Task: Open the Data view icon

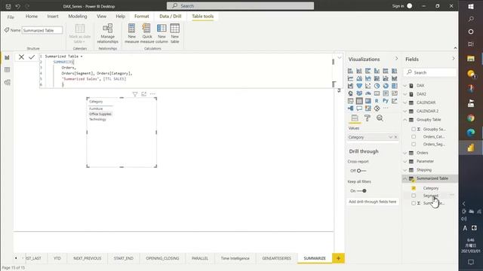Action: 7,70
